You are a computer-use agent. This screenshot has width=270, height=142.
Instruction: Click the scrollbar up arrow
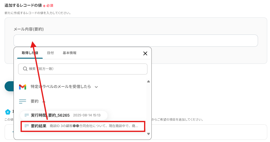click(x=148, y=82)
